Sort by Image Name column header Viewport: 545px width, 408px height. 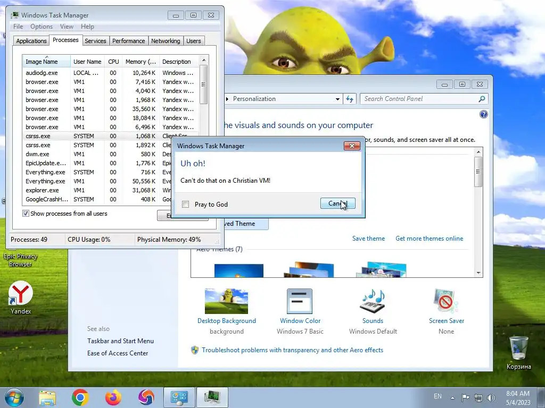tap(47, 62)
